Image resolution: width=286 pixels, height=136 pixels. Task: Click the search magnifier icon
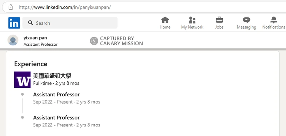click(x=31, y=23)
